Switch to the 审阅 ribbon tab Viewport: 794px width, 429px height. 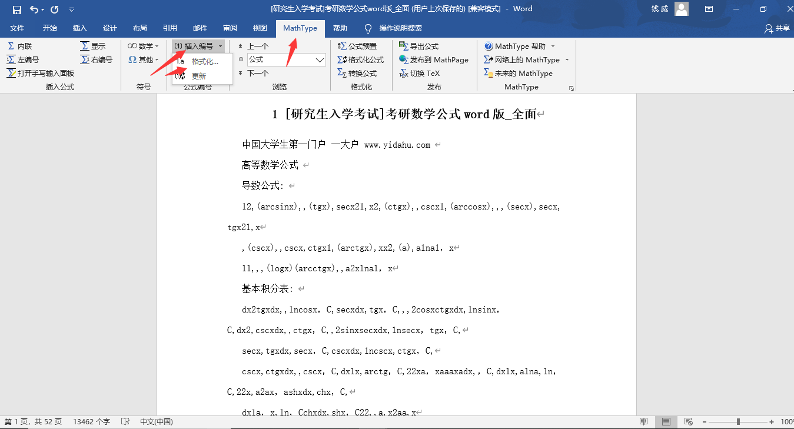point(230,28)
